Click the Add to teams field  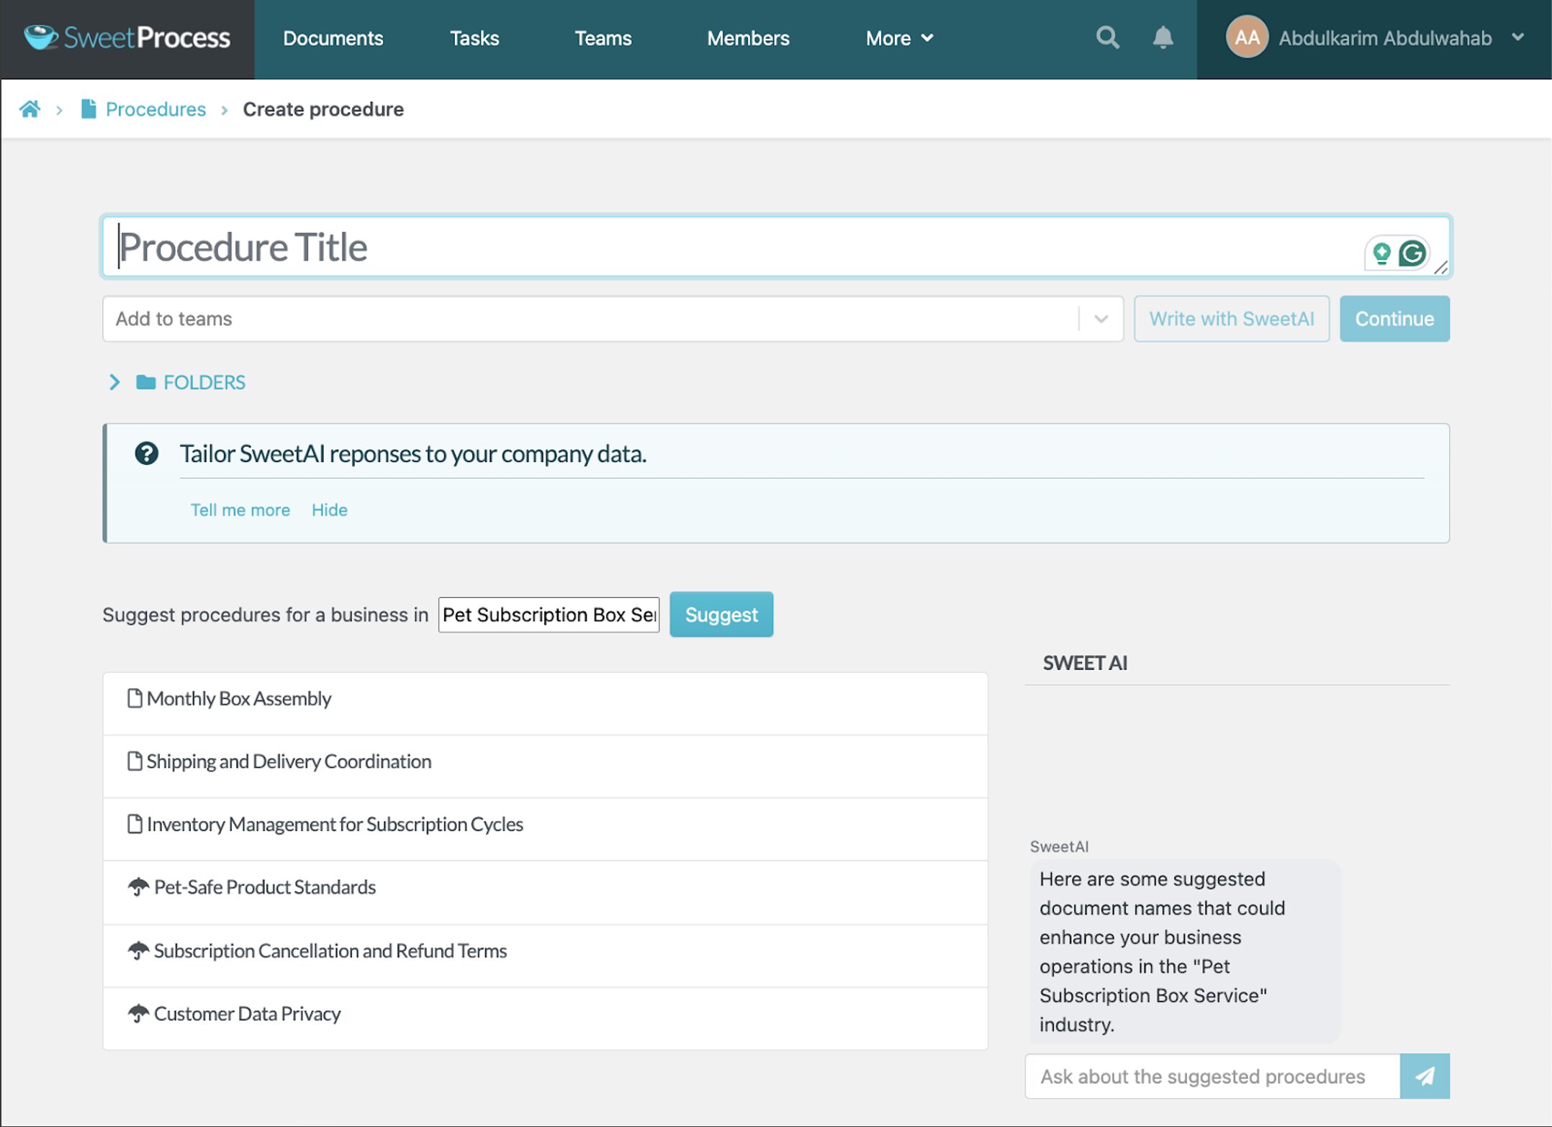(x=612, y=319)
